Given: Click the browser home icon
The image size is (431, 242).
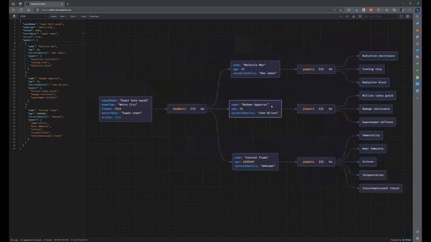Looking at the screenshot, I should 28,10.
